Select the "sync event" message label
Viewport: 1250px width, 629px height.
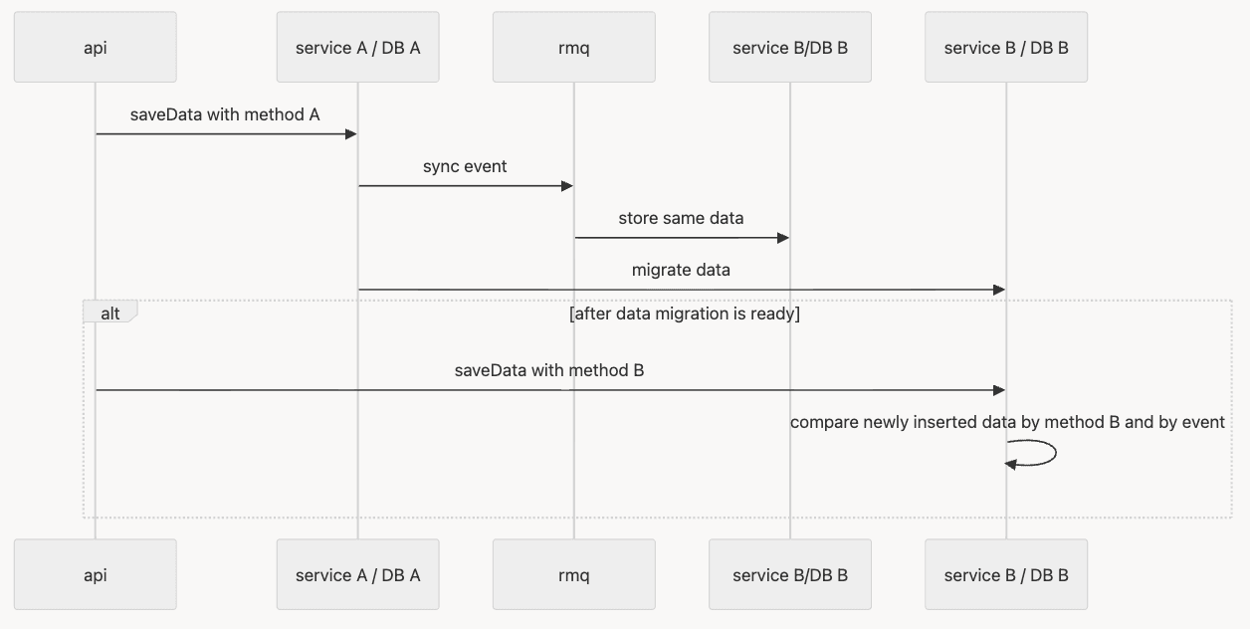coord(465,166)
